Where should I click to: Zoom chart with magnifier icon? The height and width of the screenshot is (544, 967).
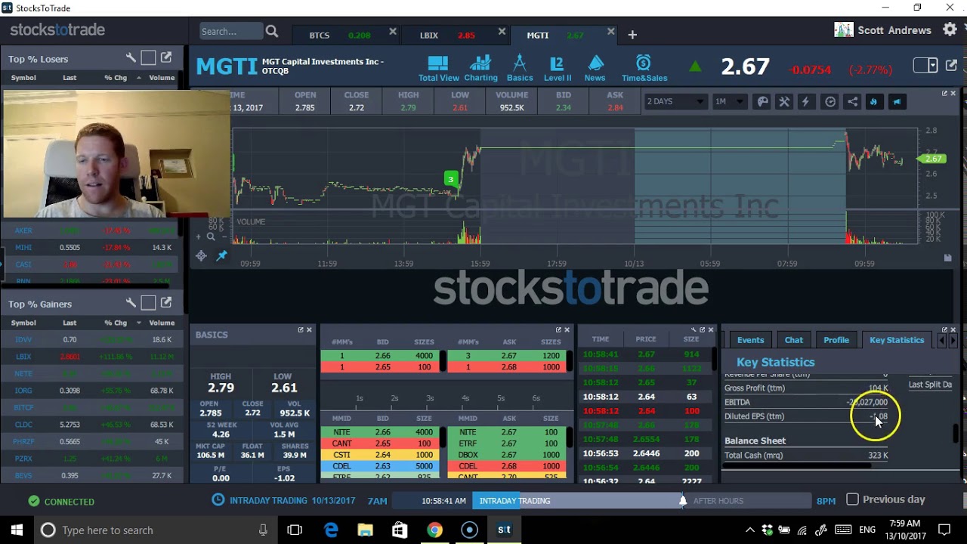click(x=211, y=236)
